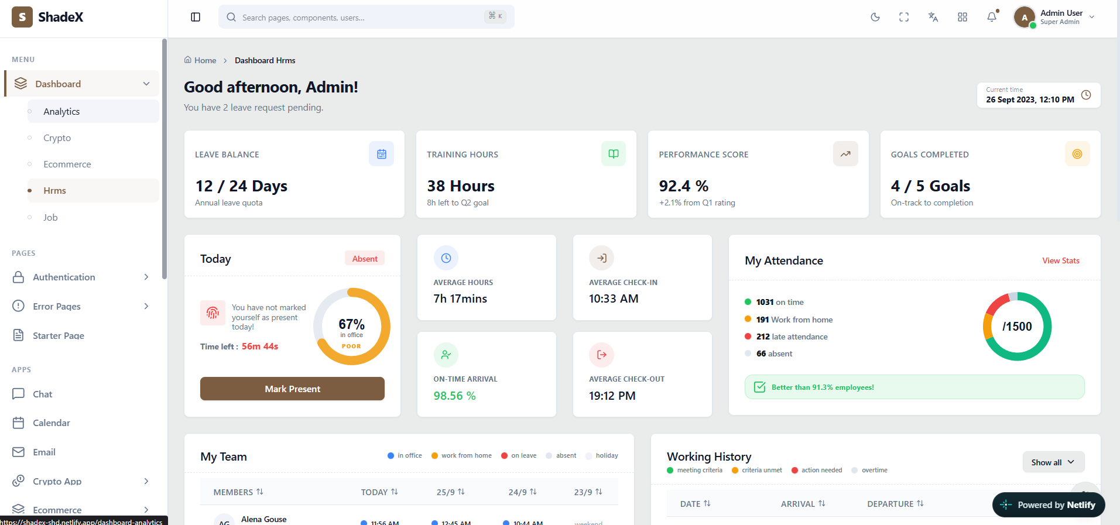1120x525 pixels.
Task: Open Ecommerce dashboard under Dashboard
Action: 93,164
